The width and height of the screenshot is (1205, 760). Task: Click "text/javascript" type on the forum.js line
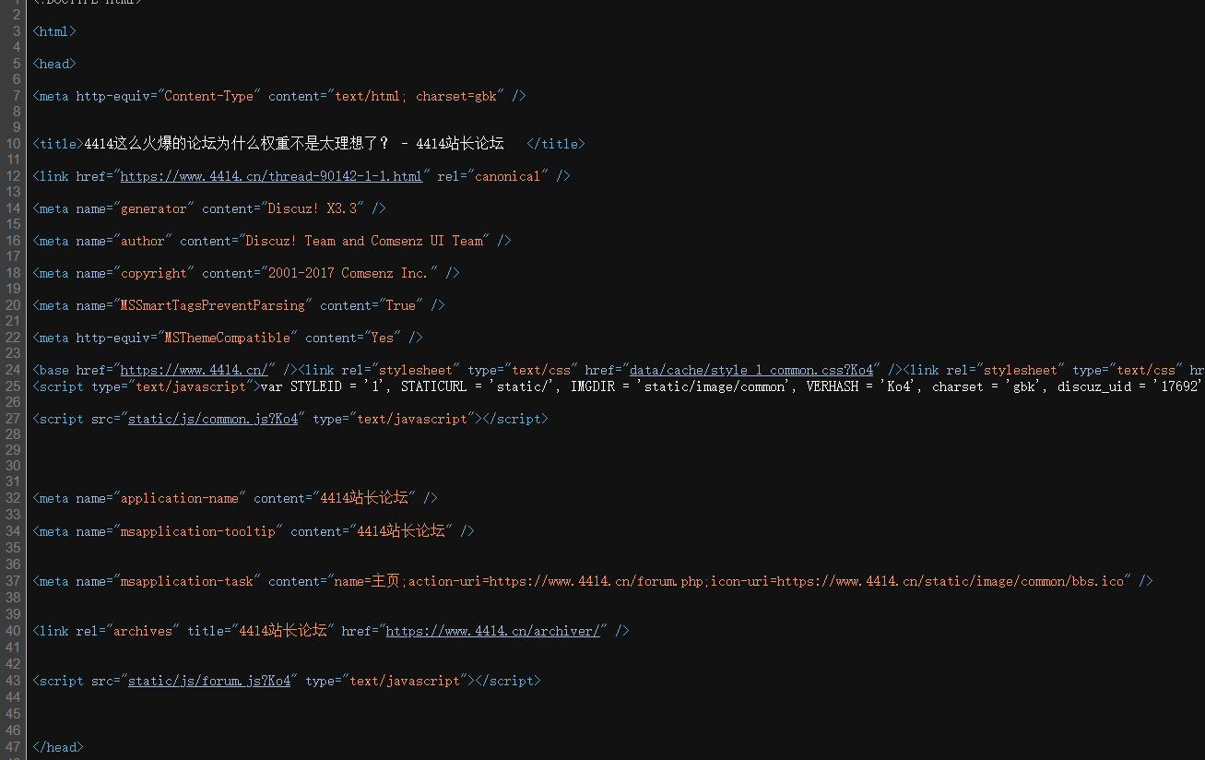tap(404, 681)
